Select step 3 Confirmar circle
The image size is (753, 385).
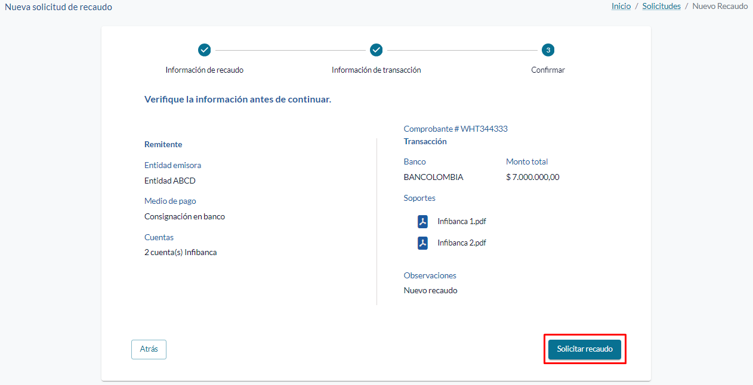[548, 50]
